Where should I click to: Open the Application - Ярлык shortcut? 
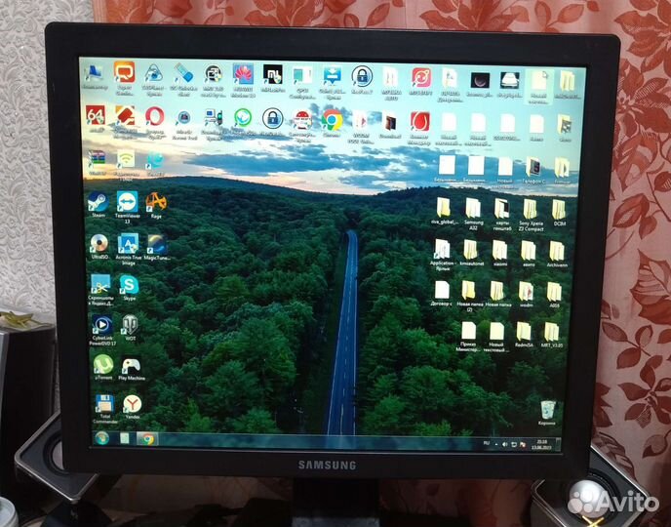pos(443,255)
